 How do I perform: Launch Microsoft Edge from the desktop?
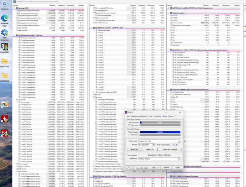tap(5, 18)
